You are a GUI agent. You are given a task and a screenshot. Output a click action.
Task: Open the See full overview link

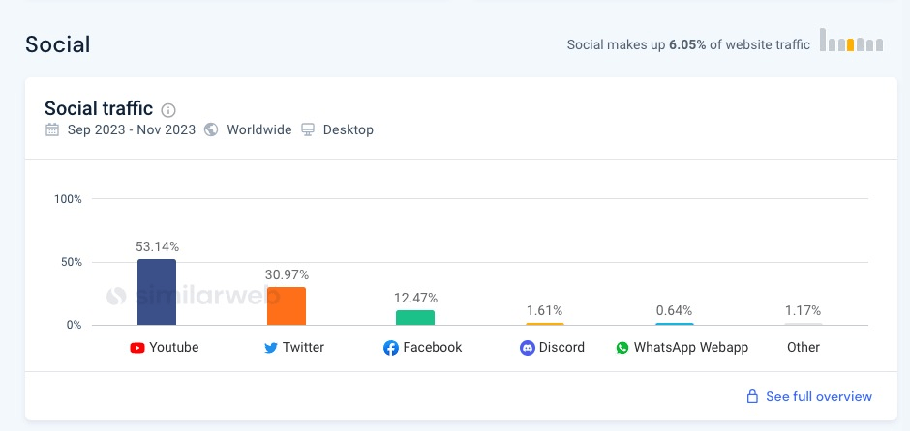click(x=818, y=397)
